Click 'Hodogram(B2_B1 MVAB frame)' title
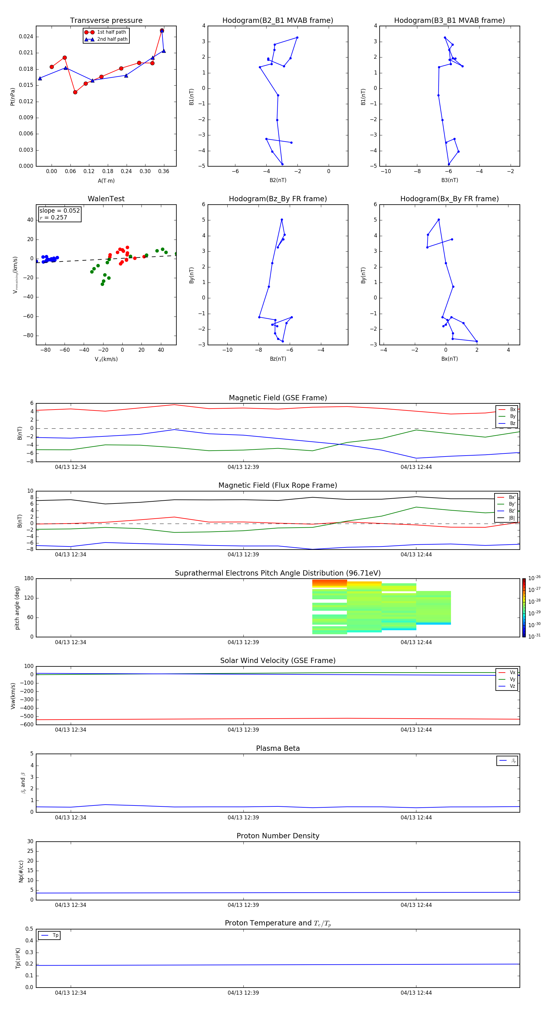The image size is (556, 1020). pos(278,20)
